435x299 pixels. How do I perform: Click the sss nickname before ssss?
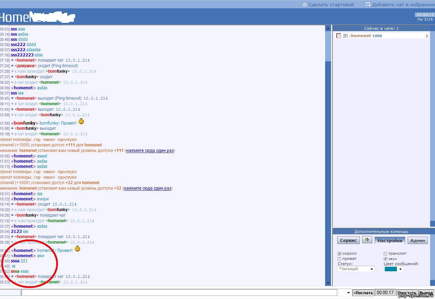pyautogui.click(x=14, y=29)
